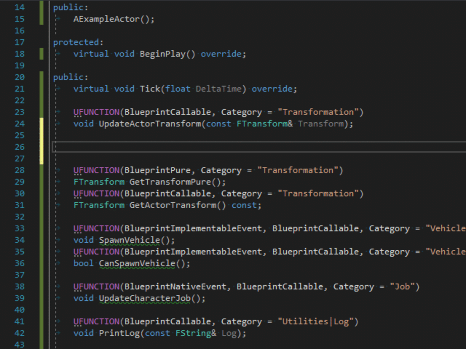Click the 'Transform' parameter name on line 24
Screen dimensions: 466x349
point(320,124)
